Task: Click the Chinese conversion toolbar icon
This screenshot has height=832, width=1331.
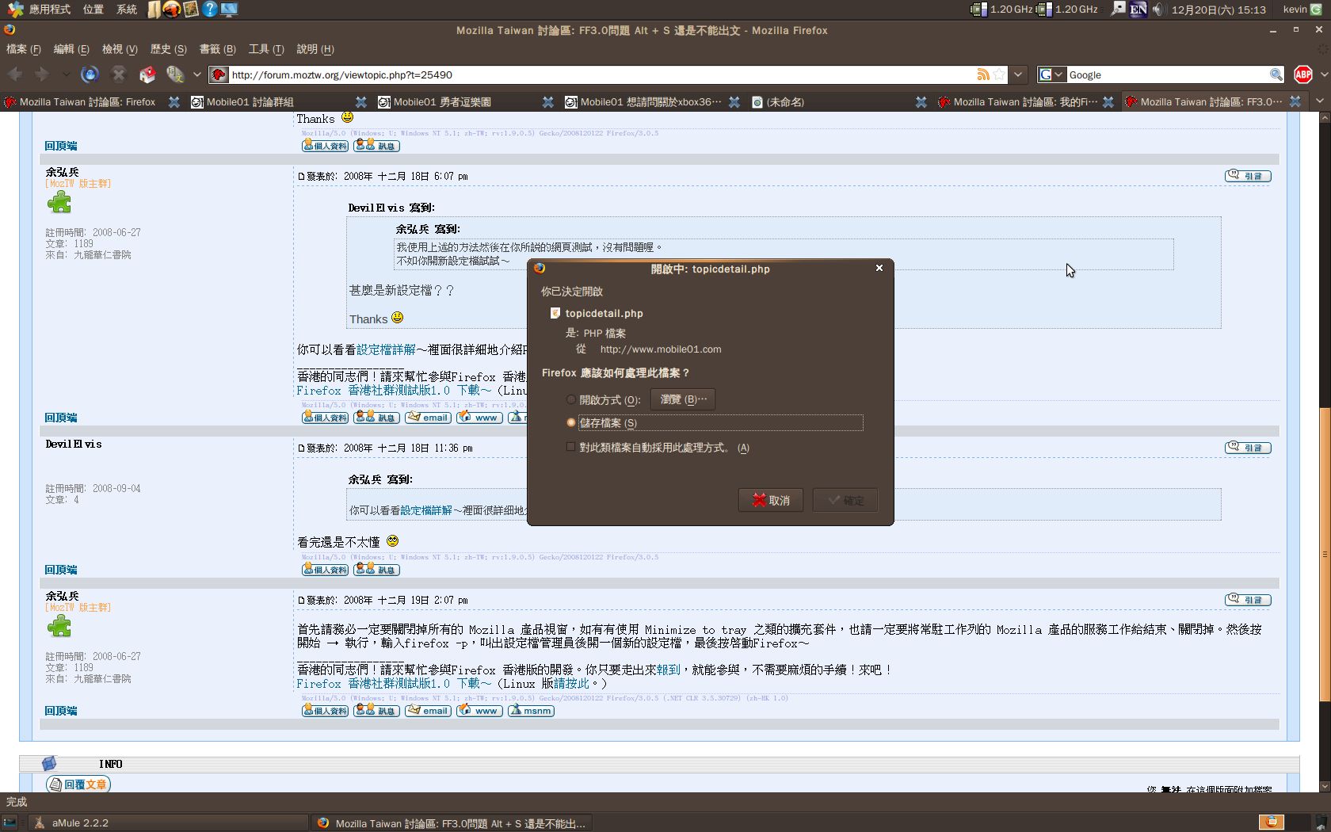Action: pos(175,74)
